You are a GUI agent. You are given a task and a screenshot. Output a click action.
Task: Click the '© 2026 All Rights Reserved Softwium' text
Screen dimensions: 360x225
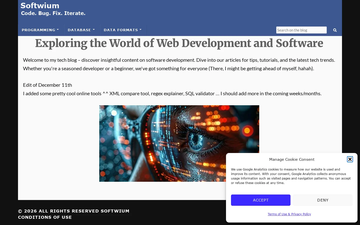click(x=74, y=211)
